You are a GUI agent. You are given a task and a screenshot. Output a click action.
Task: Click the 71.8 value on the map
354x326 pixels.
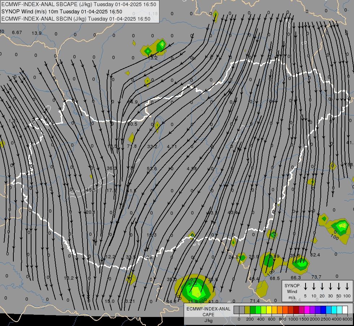click(132, 146)
